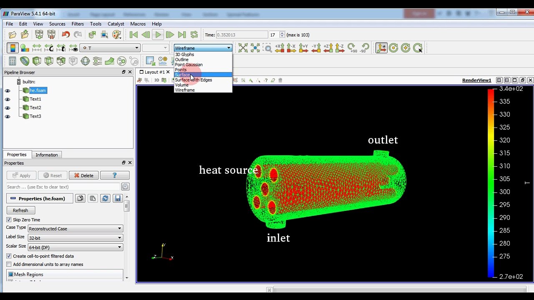Click the Reset Camera icon
The image size is (534, 300).
243,48
